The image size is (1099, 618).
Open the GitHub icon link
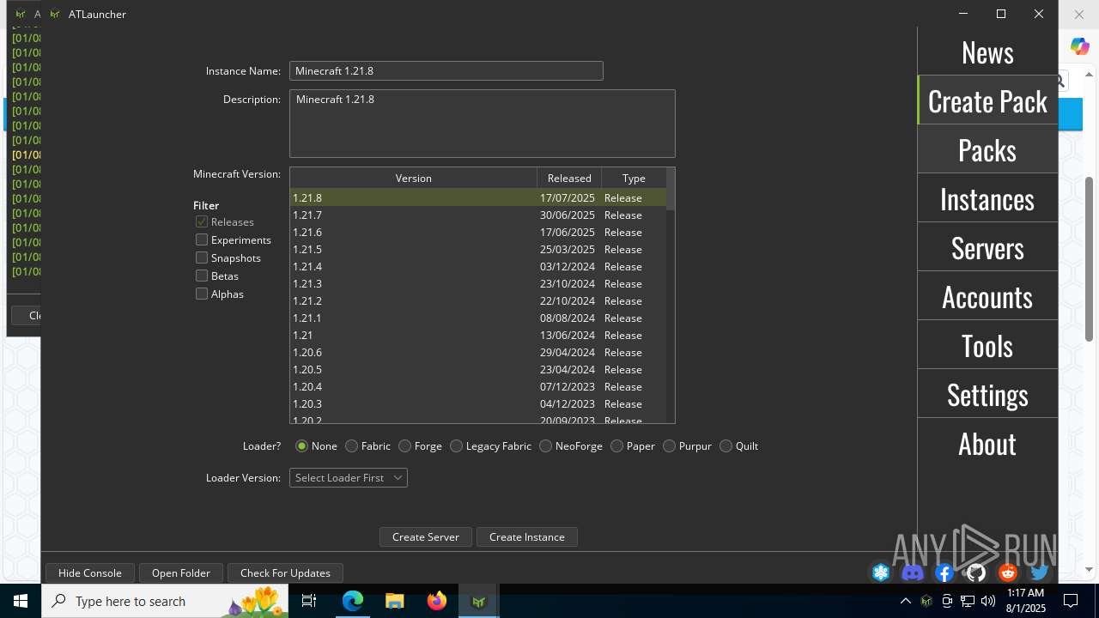tap(976, 573)
